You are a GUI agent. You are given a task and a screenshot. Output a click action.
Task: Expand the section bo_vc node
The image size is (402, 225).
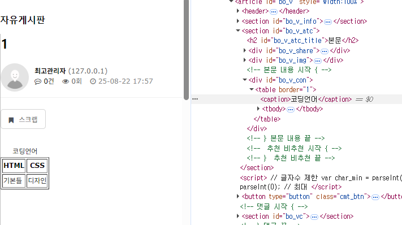point(238,217)
